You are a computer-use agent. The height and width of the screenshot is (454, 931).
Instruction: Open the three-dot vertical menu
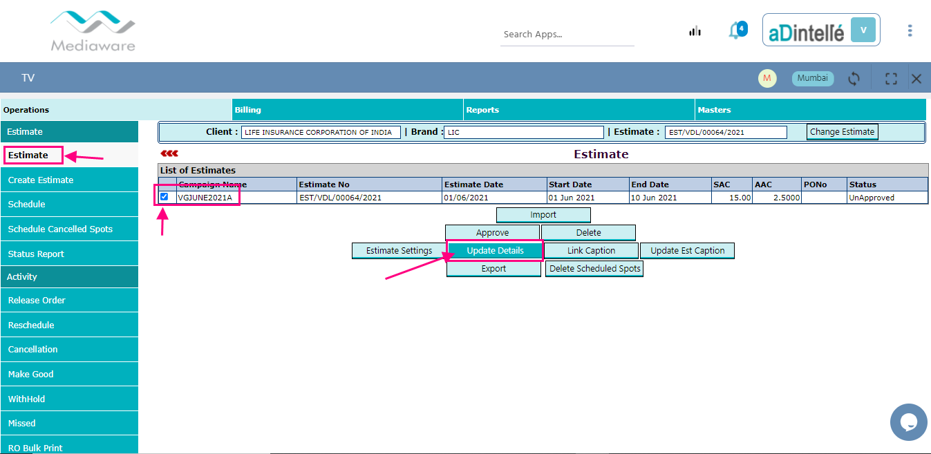[x=910, y=30]
